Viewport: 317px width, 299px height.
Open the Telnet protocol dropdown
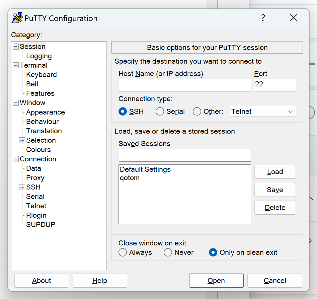click(263, 111)
